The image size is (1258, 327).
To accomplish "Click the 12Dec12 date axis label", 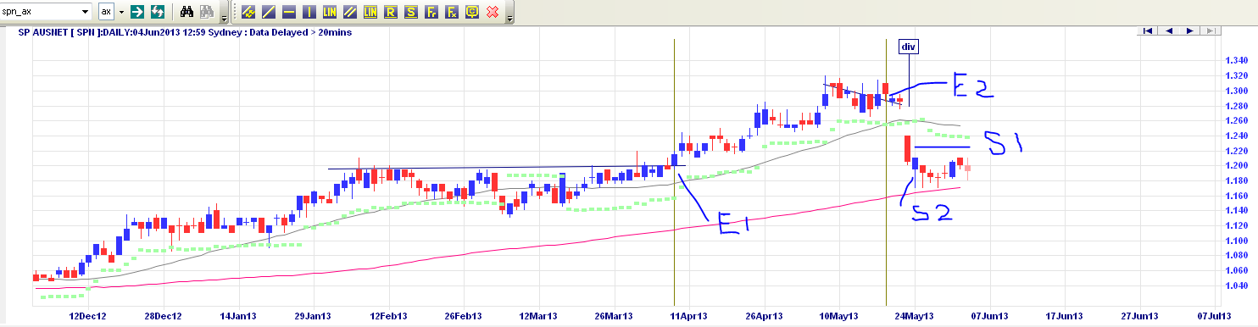I will click(87, 317).
